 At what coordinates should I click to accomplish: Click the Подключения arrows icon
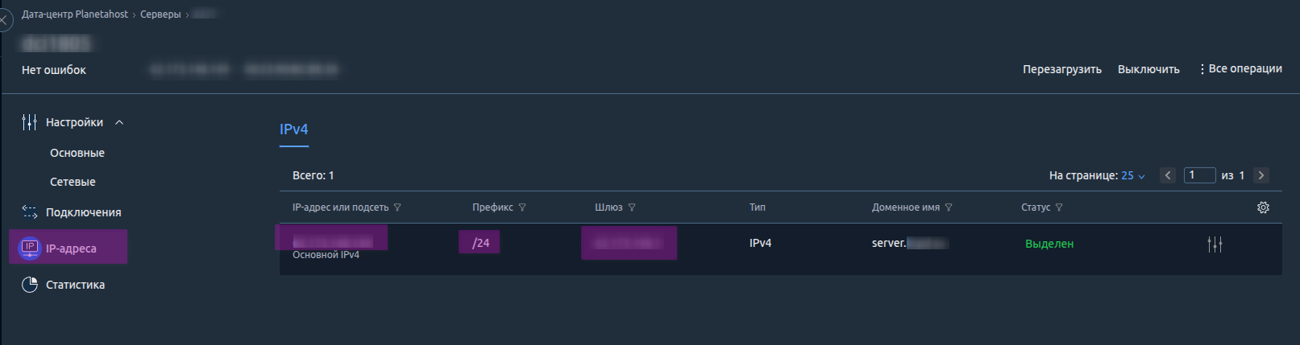[30, 212]
